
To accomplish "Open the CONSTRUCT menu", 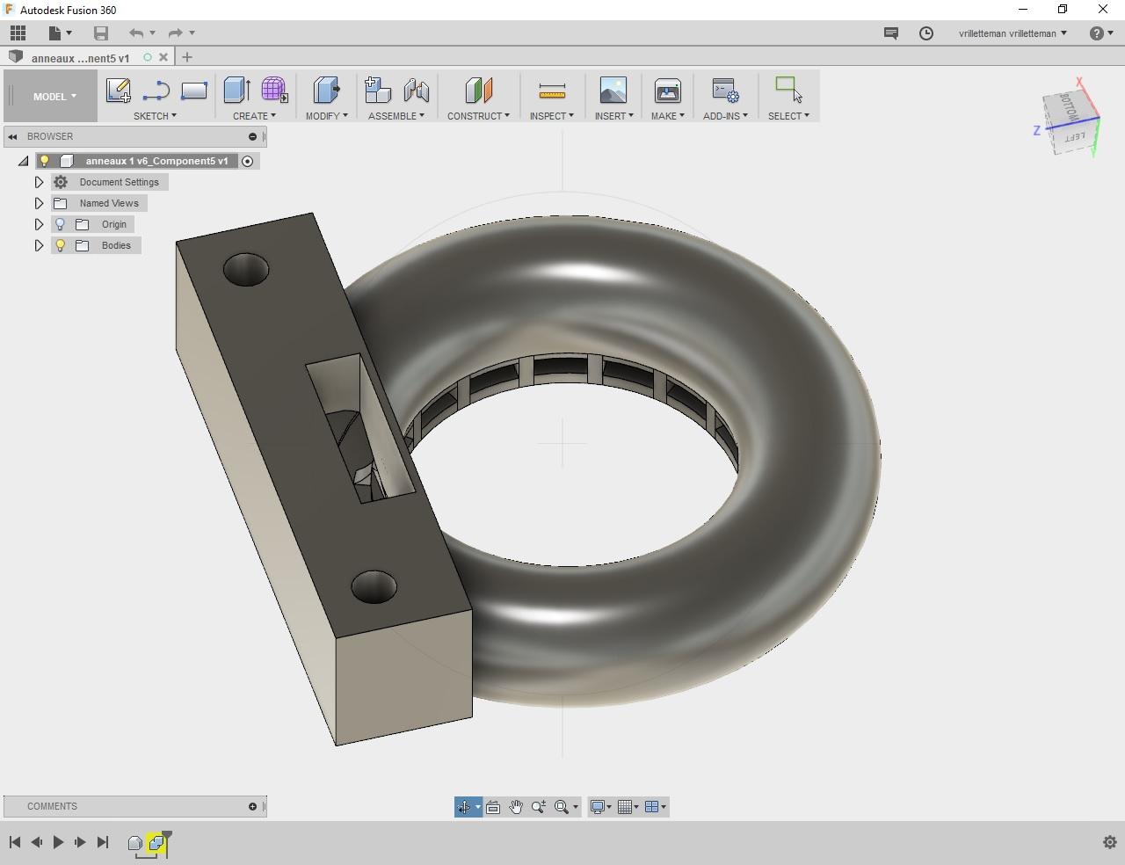I will 478,116.
